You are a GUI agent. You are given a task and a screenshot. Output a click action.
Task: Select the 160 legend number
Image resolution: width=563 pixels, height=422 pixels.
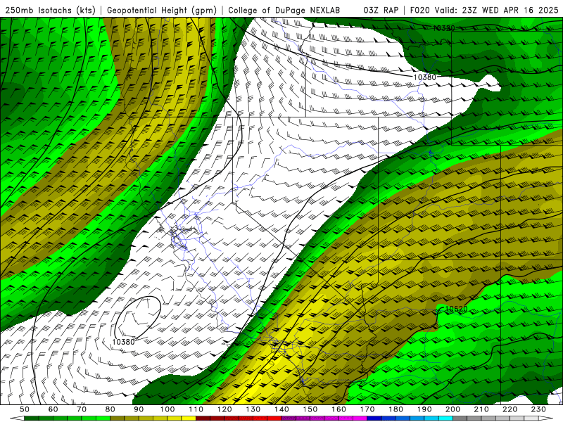339,409
